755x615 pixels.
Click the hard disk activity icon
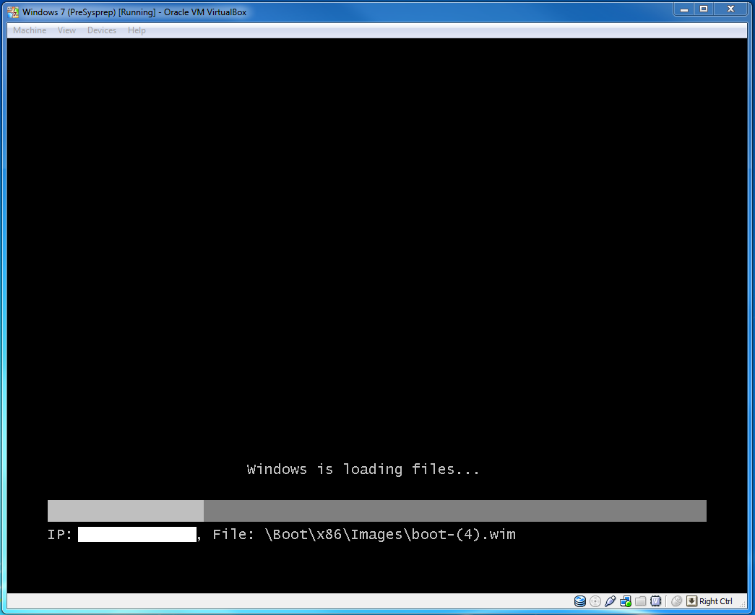coord(580,601)
